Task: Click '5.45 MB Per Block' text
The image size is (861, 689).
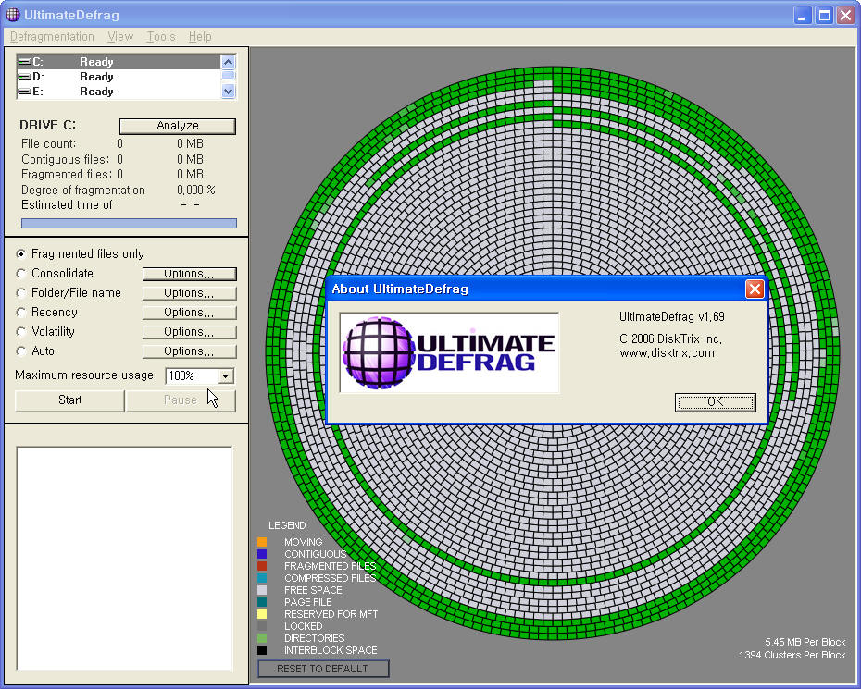Action: (x=805, y=642)
